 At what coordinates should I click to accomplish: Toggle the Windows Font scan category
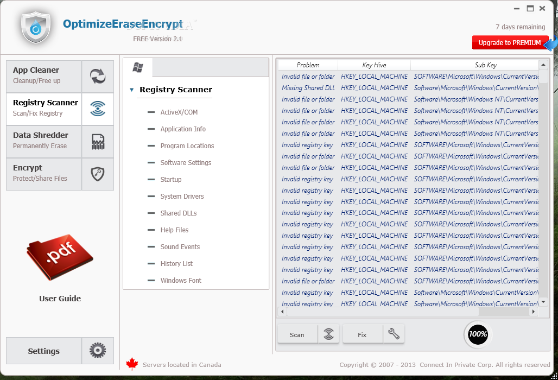pos(174,280)
